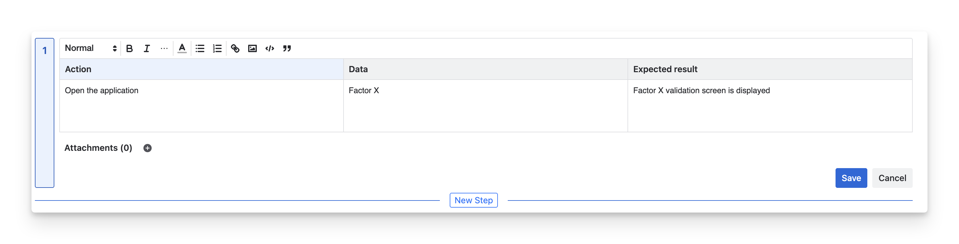Insert a bulleted list
This screenshot has height=244, width=959.
pyautogui.click(x=200, y=48)
